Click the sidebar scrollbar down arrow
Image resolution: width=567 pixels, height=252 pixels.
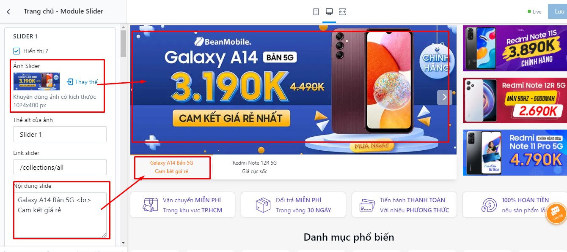click(123, 243)
